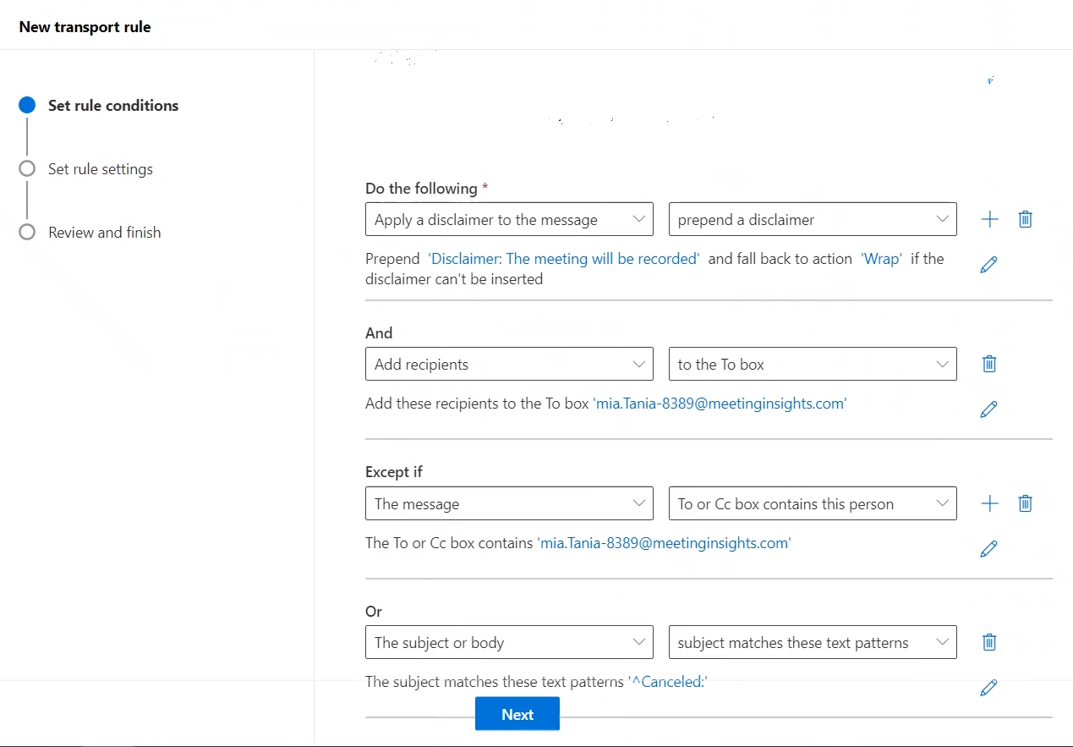Delete the Add recipients action

click(x=989, y=364)
